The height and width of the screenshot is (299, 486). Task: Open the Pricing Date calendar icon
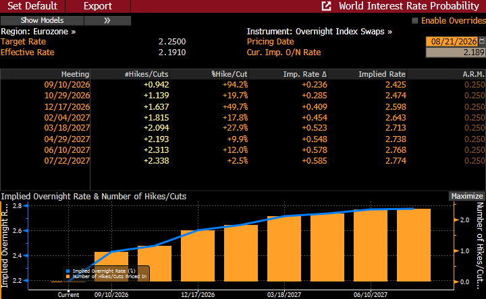point(482,41)
